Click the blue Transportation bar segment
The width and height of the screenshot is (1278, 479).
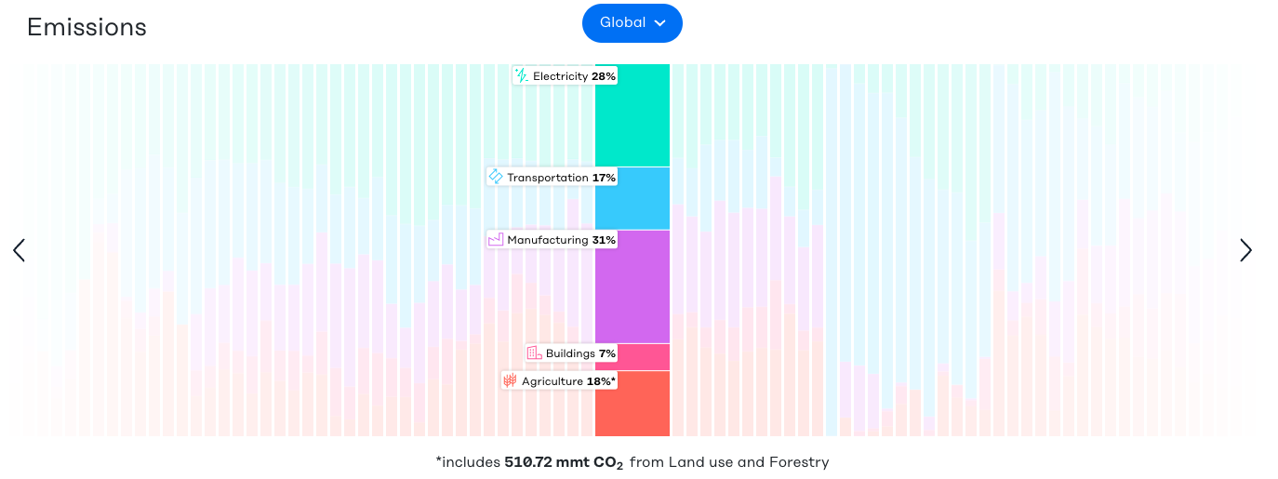click(632, 198)
